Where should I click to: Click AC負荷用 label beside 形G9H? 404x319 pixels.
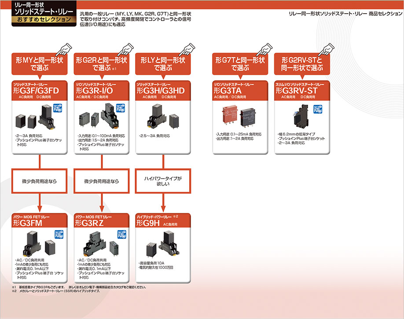170,224
